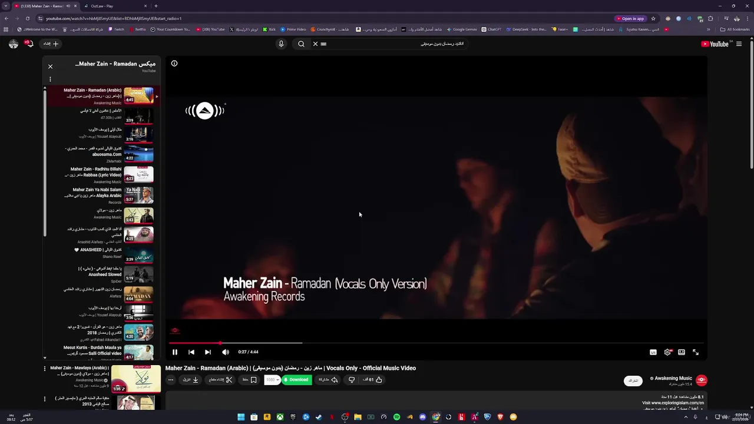Open YouTube account avatar menu
Viewport: 754px width, 424px height.
tap(14, 44)
